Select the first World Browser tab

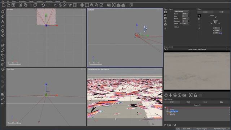click(172, 102)
